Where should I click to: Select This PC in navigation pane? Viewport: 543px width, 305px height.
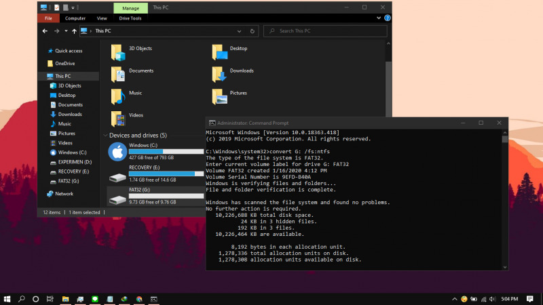click(x=62, y=76)
